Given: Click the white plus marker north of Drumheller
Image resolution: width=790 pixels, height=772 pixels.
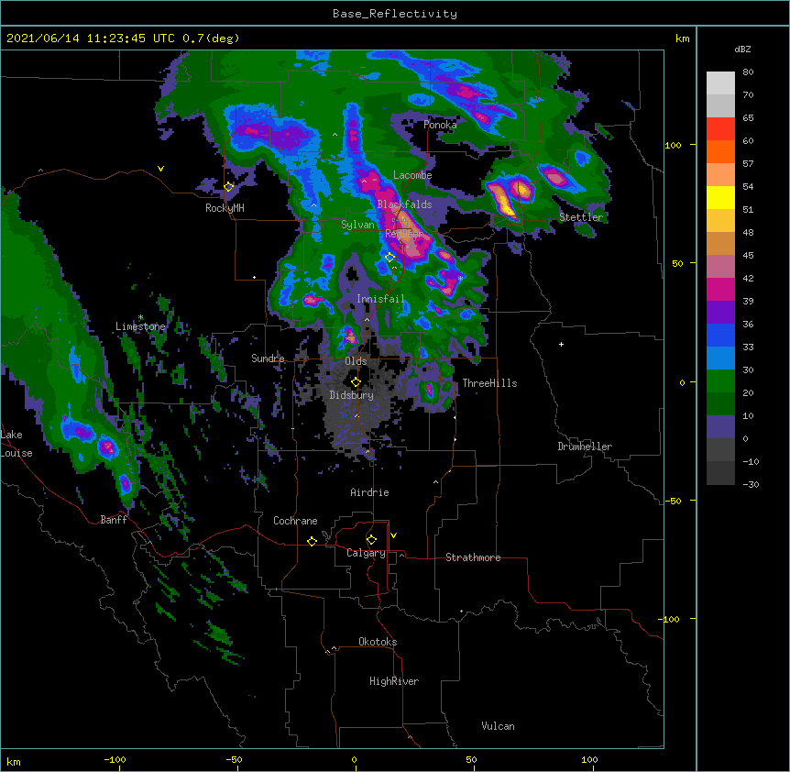Looking at the screenshot, I should [561, 344].
